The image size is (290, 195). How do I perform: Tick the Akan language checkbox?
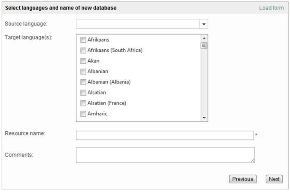pyautogui.click(x=83, y=61)
